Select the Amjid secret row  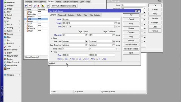36,22
